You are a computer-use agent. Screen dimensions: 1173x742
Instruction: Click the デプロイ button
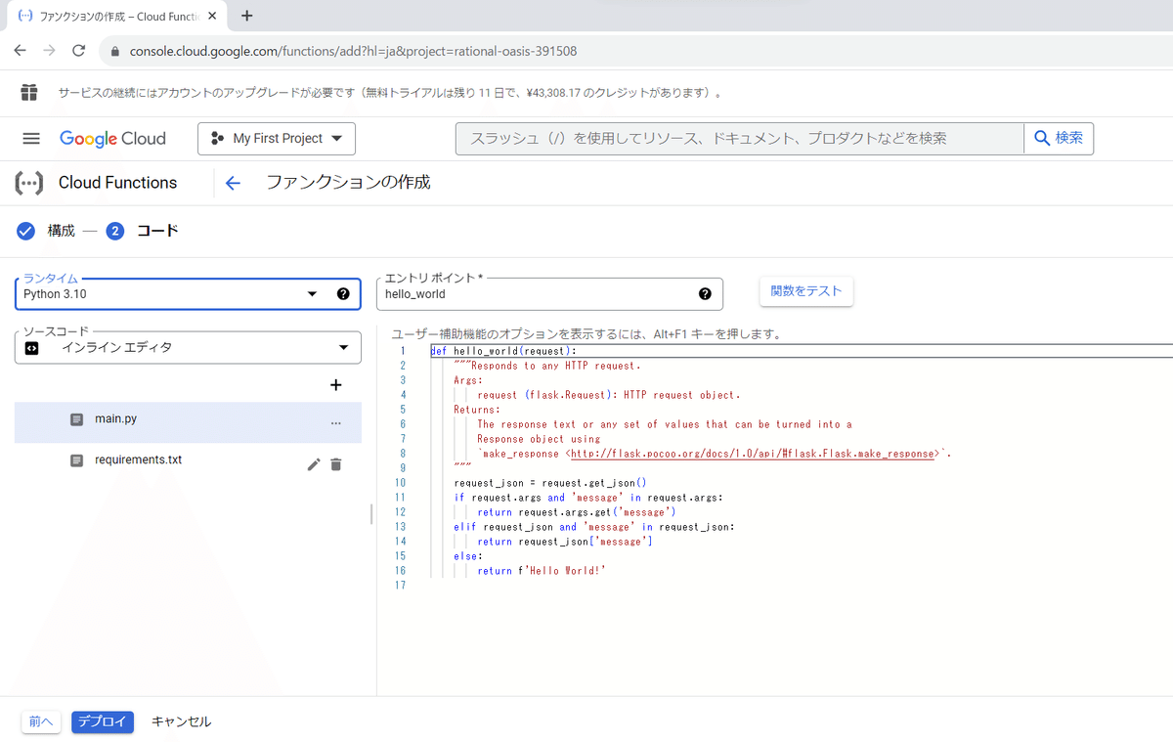click(x=103, y=721)
